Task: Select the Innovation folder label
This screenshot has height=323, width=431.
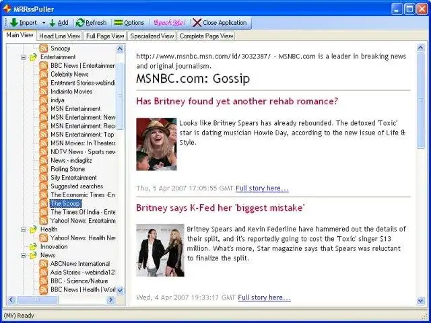Action: coord(54,246)
